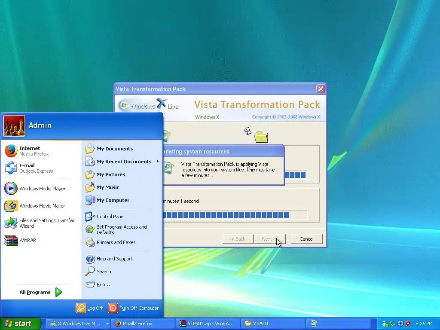
Task: Open the Windows Live Messenger taskbar group
Action: (78, 324)
